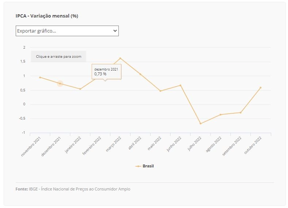This screenshot has width=288, height=208.
Task: Select the outubro 2022 data point
Action: pyautogui.click(x=261, y=88)
